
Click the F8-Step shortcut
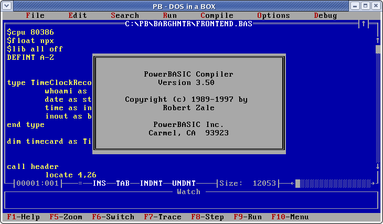click(x=208, y=217)
